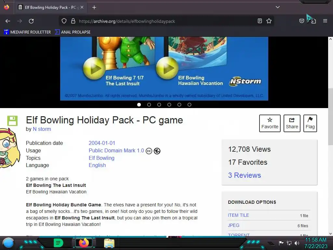Play Elf Bowling Hawaiian Vacantion
The height and width of the screenshot is (250, 333).
click(x=167, y=68)
